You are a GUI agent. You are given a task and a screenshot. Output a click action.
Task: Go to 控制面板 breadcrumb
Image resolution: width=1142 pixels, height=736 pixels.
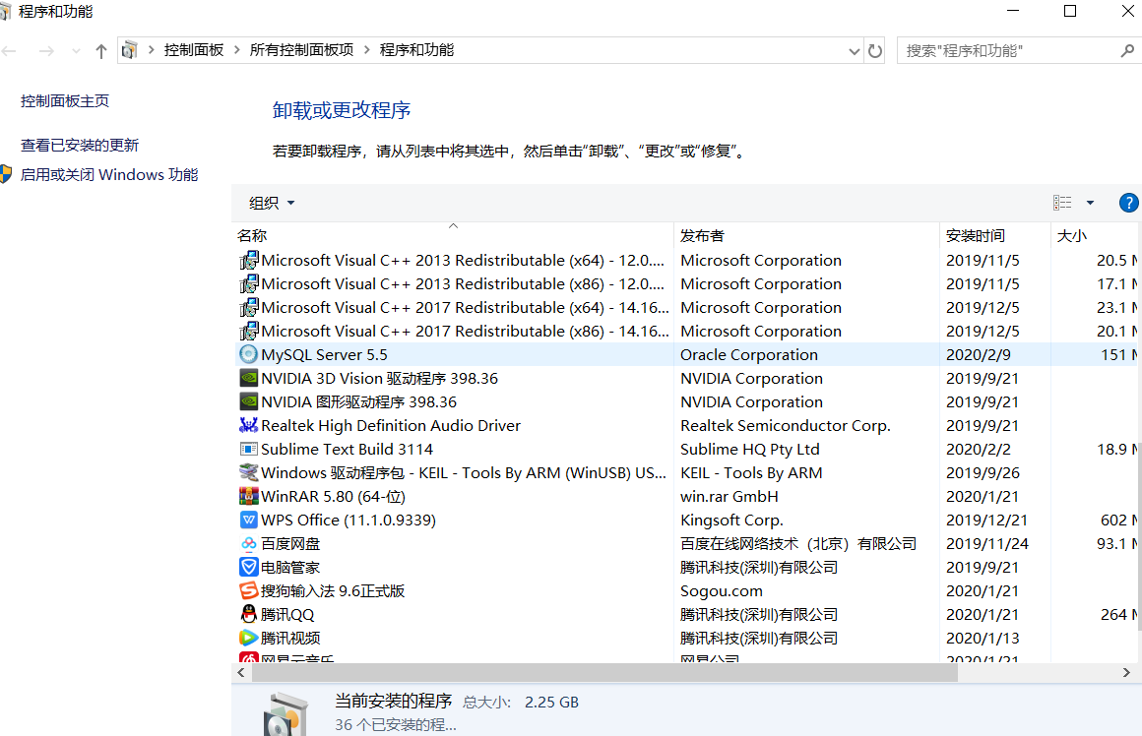coord(194,50)
